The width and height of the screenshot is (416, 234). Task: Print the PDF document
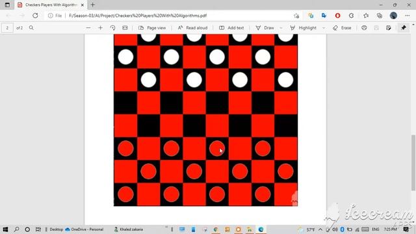pos(364,28)
